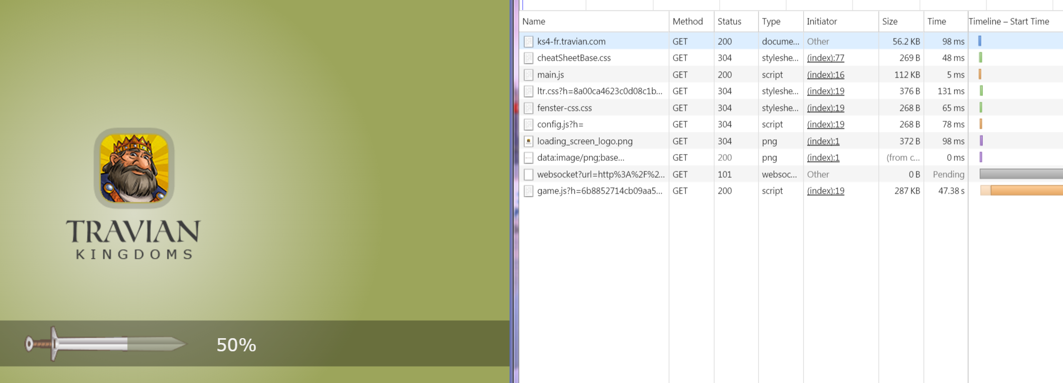Click document icon beside ks4-fr.travian.com
1063x383 pixels.
528,41
